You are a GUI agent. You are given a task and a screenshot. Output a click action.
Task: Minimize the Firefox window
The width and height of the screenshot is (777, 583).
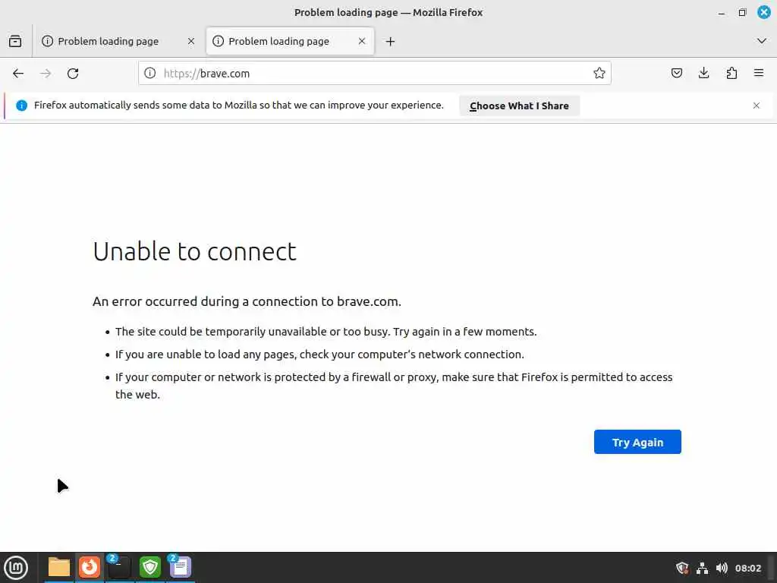(722, 13)
